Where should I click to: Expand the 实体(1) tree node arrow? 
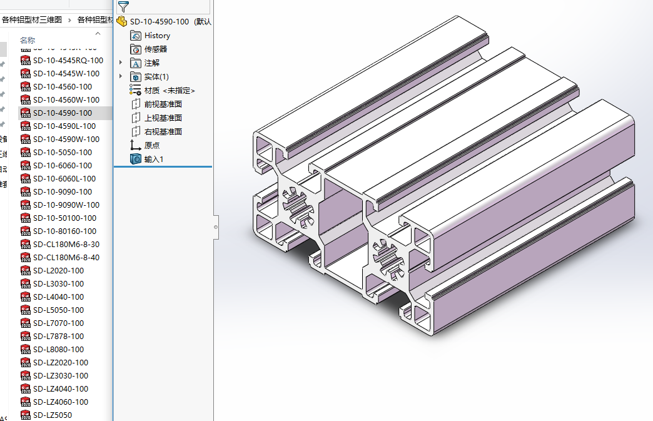(121, 76)
